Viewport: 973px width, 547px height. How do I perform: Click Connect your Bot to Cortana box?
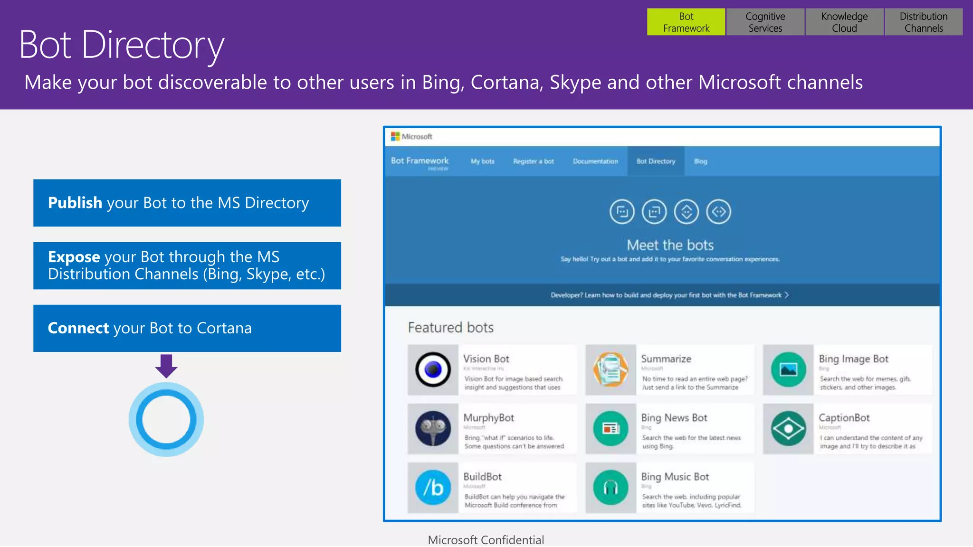[187, 328]
